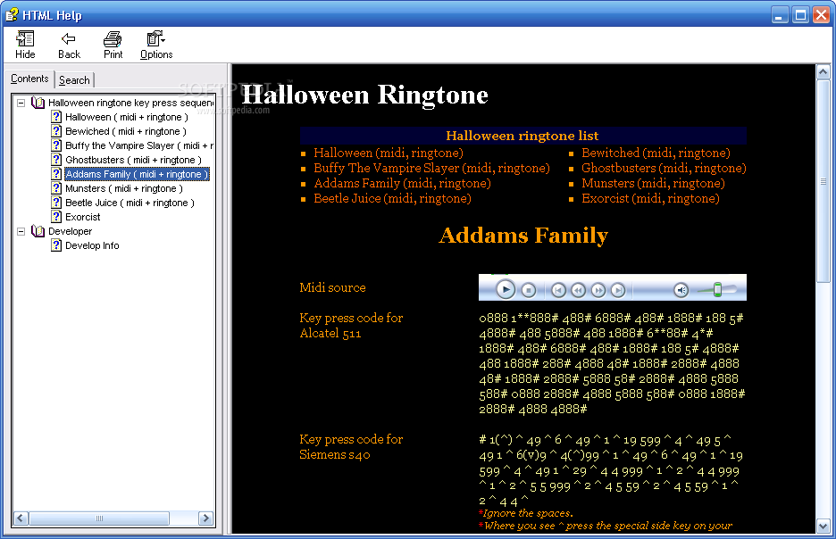Click the question-mark icon beside Exorcist
836x539 pixels.
click(x=56, y=216)
